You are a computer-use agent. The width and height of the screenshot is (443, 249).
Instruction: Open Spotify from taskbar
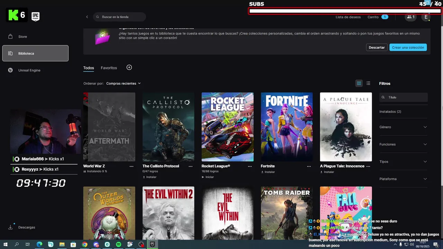tap(118, 245)
